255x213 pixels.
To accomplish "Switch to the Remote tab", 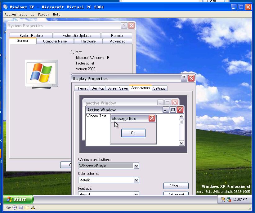I will 117,35.
